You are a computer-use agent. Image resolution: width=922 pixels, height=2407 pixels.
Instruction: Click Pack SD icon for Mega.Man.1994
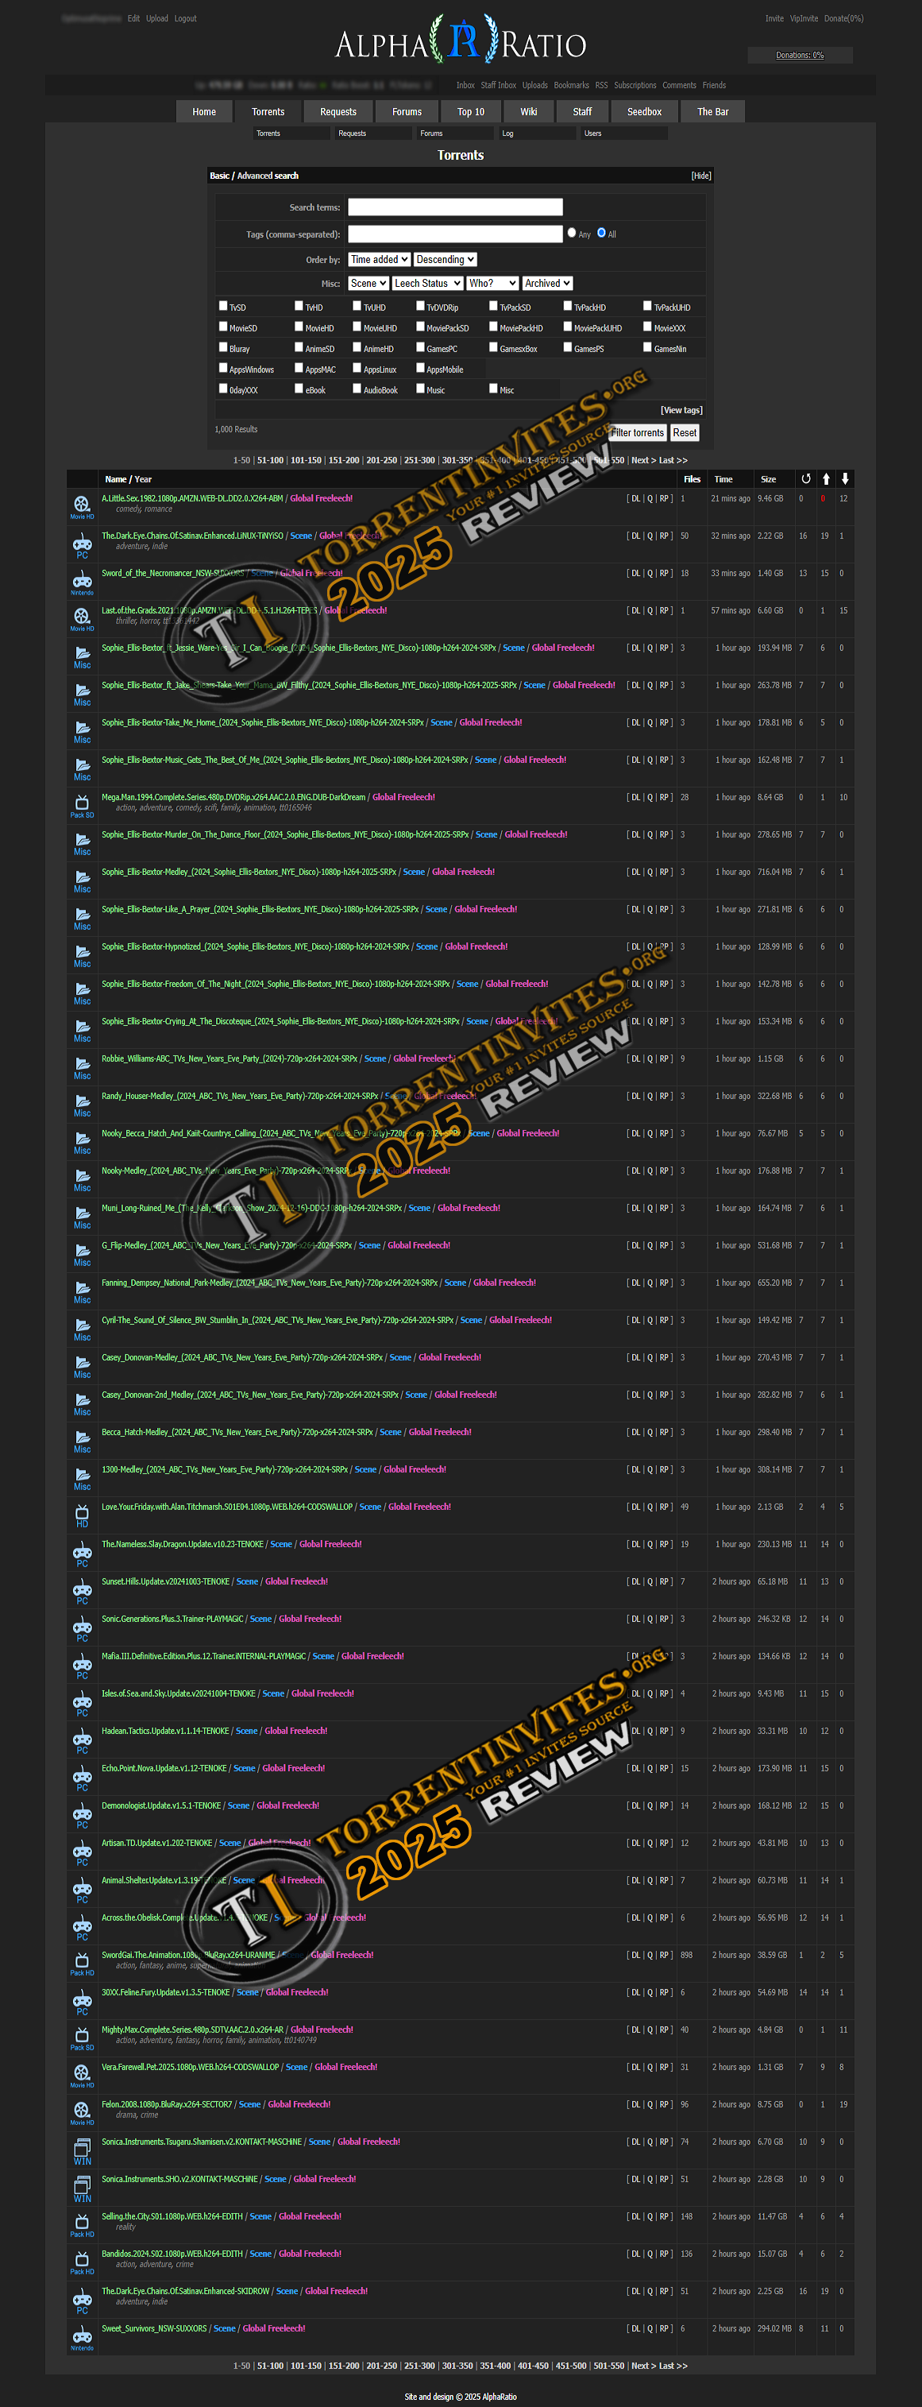tap(83, 804)
